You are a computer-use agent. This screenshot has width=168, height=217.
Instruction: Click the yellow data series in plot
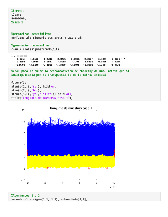tap(71, 162)
